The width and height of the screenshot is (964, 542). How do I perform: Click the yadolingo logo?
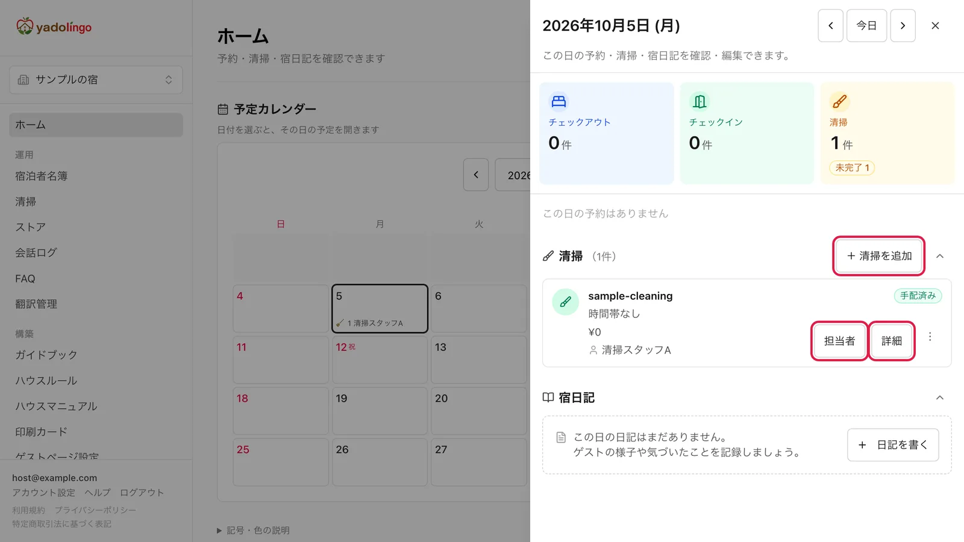coord(54,26)
